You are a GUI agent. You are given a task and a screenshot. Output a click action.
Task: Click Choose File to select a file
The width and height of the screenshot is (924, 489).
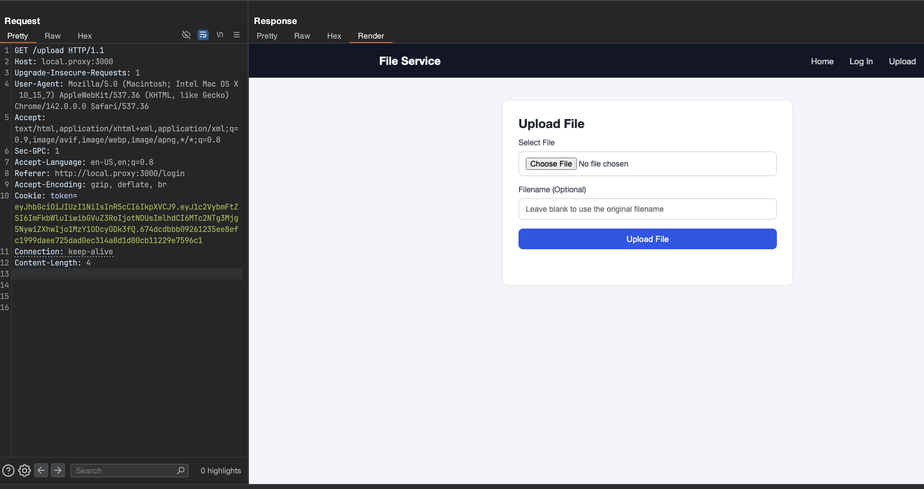coord(551,163)
